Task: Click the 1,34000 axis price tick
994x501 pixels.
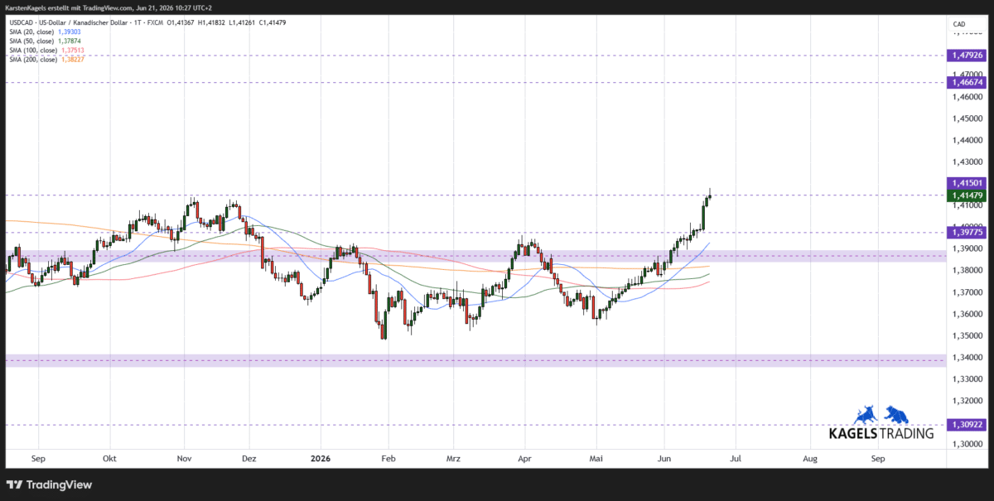Action: click(x=966, y=357)
